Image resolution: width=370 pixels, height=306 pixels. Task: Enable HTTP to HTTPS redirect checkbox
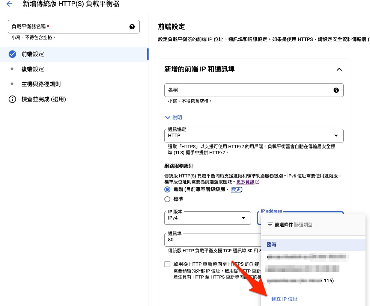tap(167, 264)
